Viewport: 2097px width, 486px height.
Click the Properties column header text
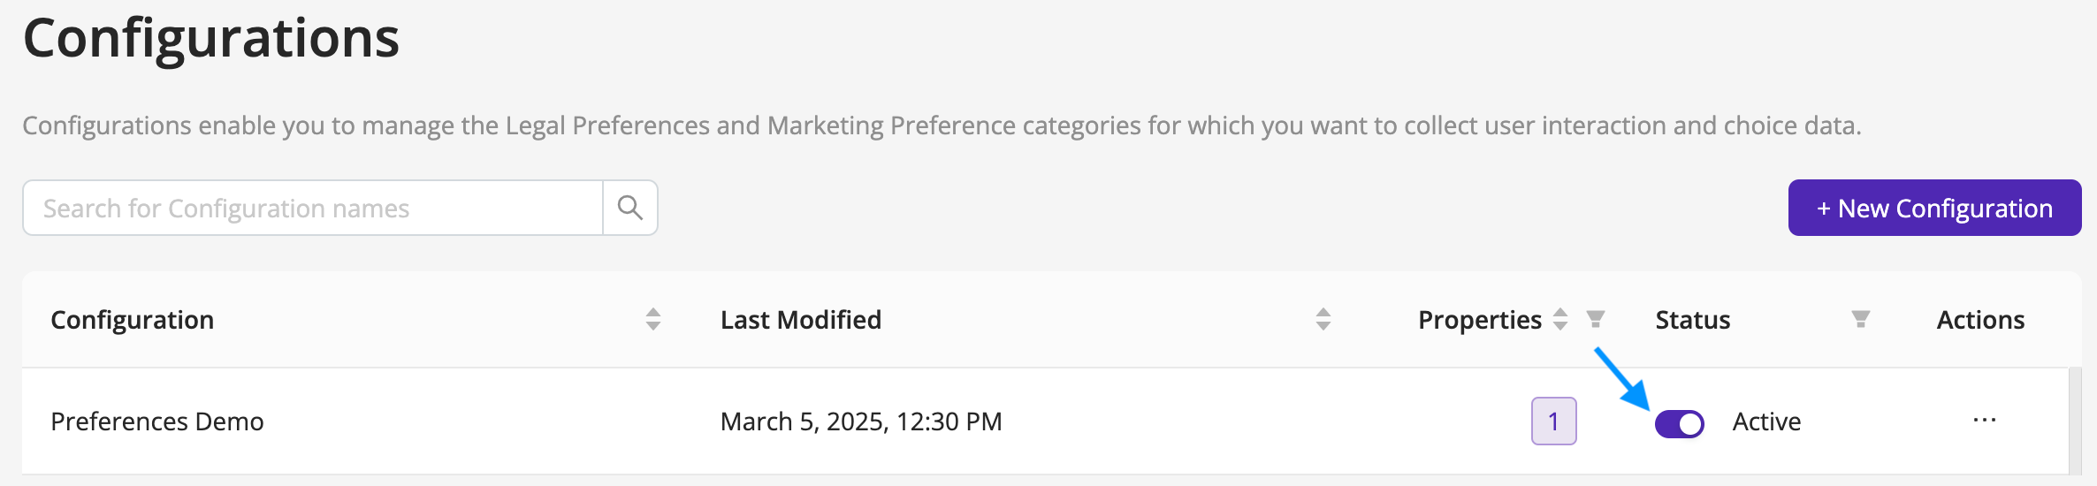(1480, 320)
